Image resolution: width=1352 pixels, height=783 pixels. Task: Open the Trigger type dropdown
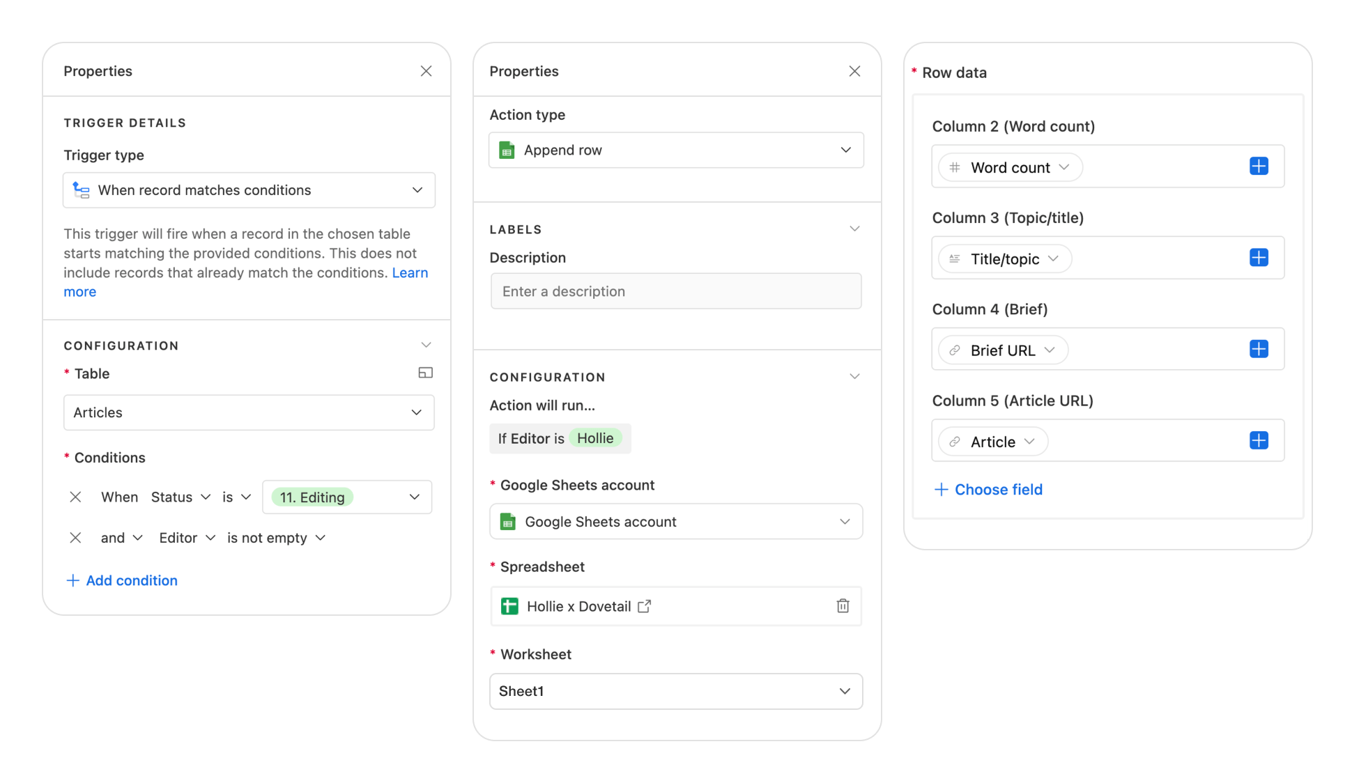(249, 190)
